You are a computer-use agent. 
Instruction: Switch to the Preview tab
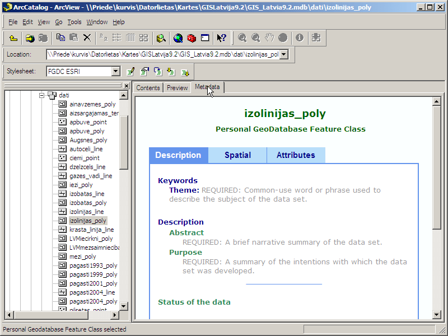pos(177,88)
